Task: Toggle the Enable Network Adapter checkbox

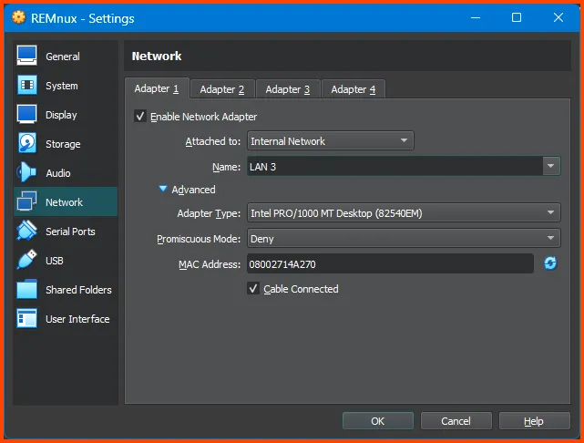Action: [x=140, y=117]
